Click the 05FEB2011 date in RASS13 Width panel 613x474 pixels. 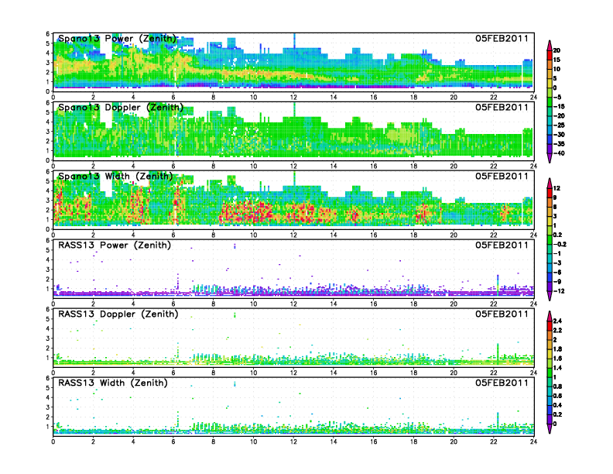[502, 383]
